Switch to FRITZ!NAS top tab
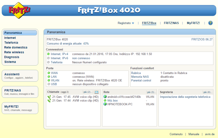218x138 pixels. 171,23
